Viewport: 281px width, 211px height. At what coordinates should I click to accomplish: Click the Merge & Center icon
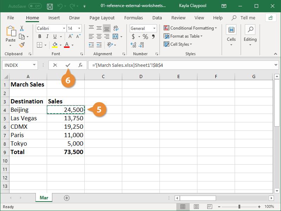point(116,37)
